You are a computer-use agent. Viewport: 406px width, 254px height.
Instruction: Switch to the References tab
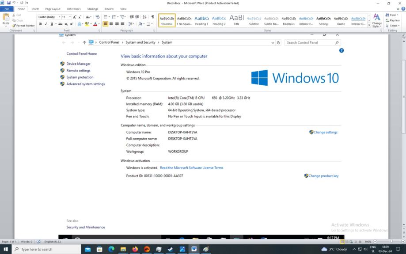click(x=74, y=9)
